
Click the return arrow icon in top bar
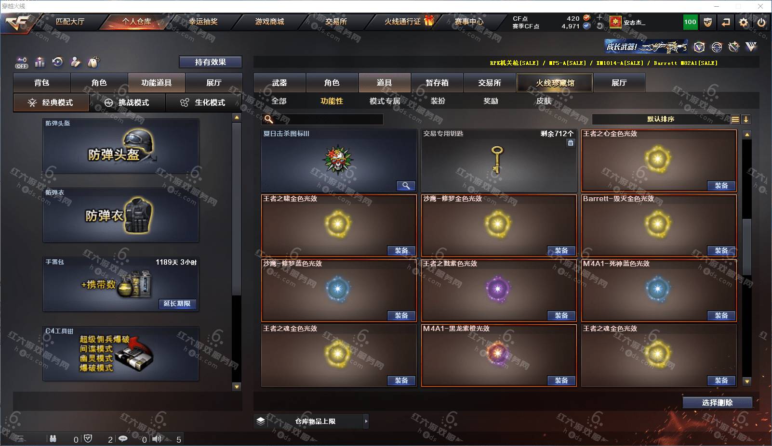pyautogui.click(x=726, y=22)
